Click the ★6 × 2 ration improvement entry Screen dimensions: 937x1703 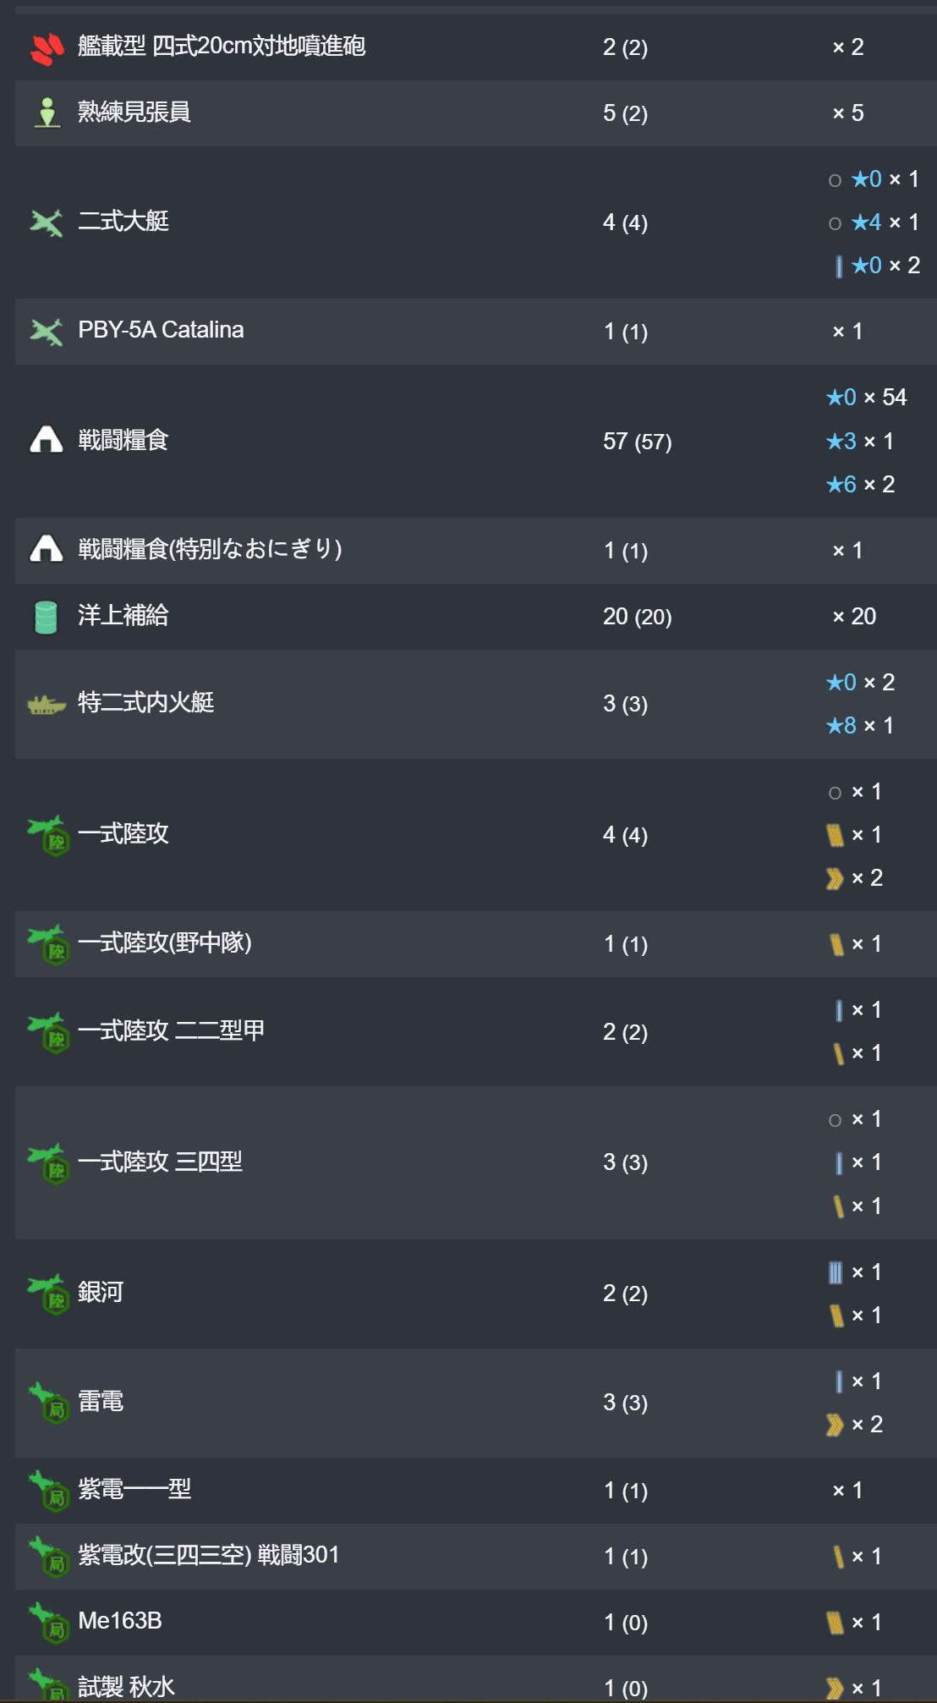click(860, 485)
